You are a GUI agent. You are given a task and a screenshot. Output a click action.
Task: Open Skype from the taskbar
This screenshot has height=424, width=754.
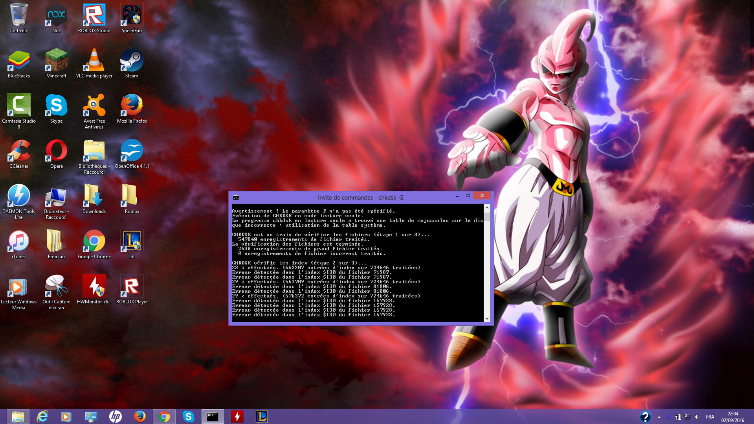[188, 417]
